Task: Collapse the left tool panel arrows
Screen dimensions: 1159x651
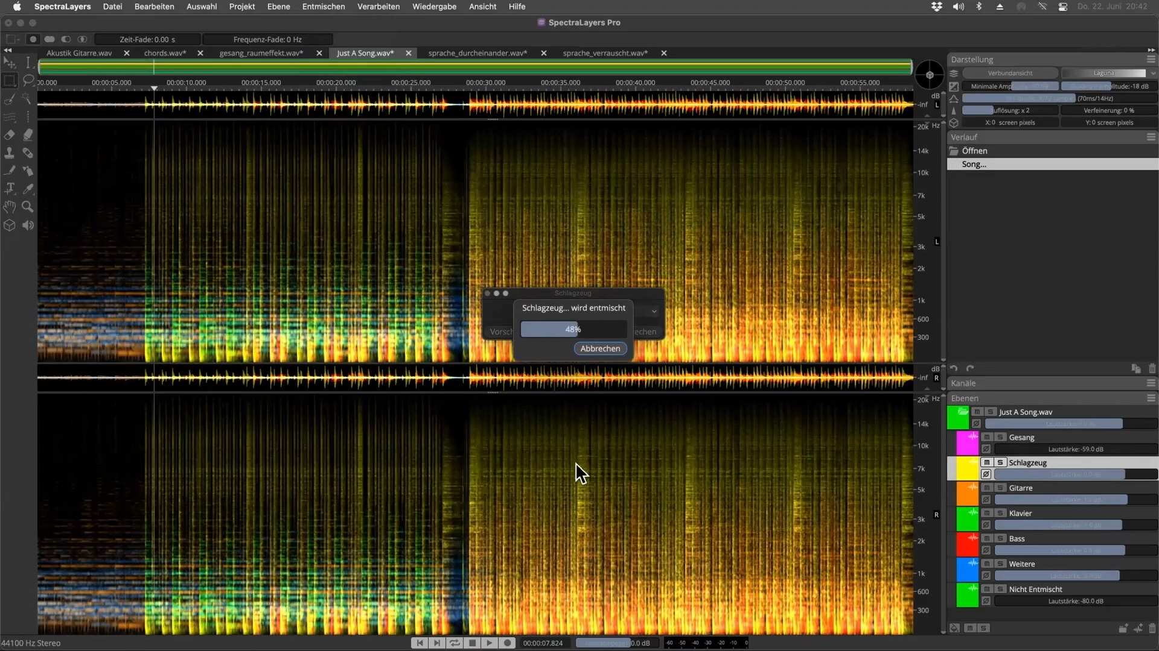Action: tap(8, 51)
